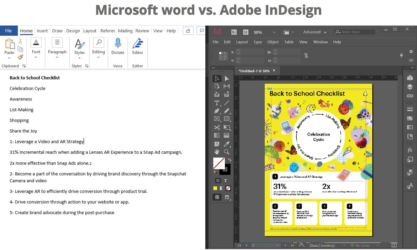Toggle constrain proportions link for width and height
This screenshot has width=417, height=250.
pos(306,56)
